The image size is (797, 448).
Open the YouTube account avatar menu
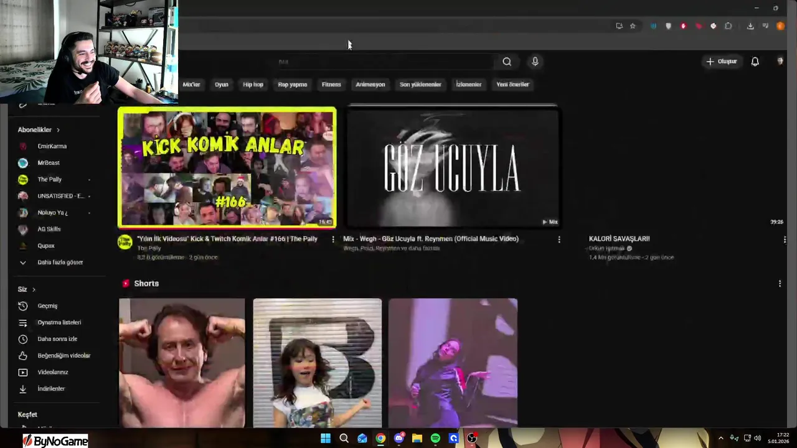tap(780, 62)
